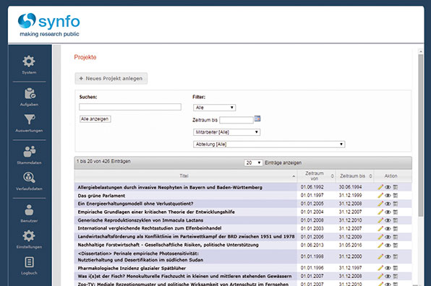Edit pencil for Was i(s)st der Fisch row
This screenshot has width=431, height=286.
380,276
